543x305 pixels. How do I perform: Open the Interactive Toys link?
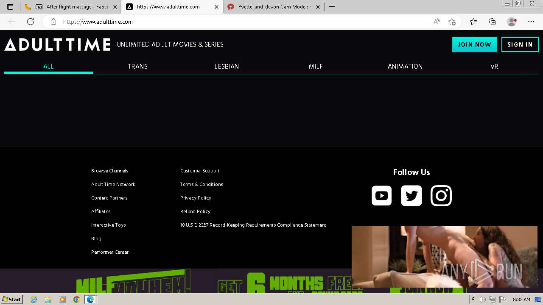pyautogui.click(x=109, y=225)
